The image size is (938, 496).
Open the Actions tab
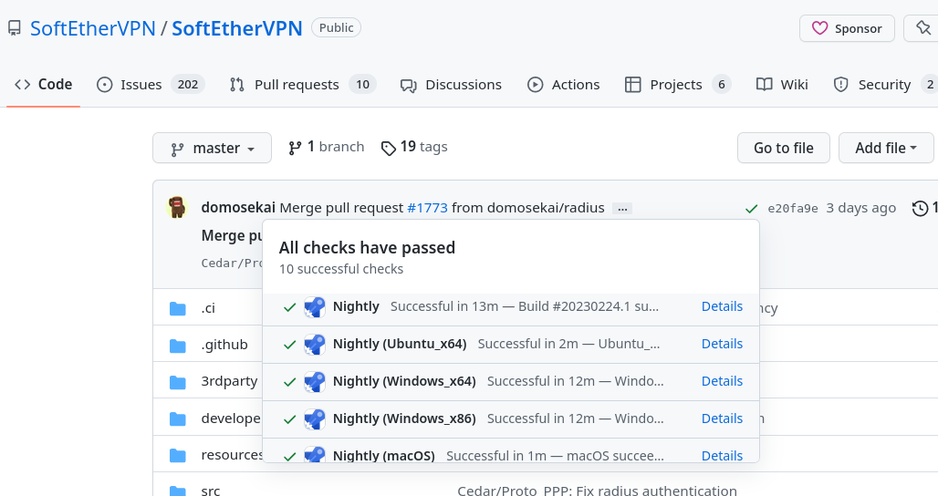(x=564, y=84)
